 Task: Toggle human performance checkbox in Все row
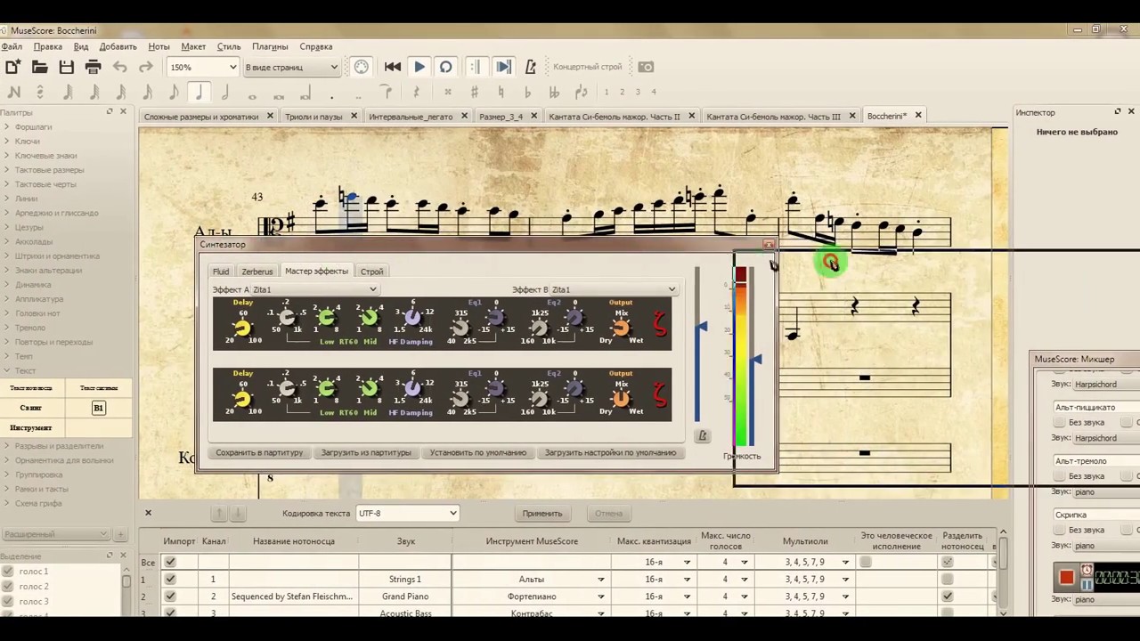tap(865, 562)
